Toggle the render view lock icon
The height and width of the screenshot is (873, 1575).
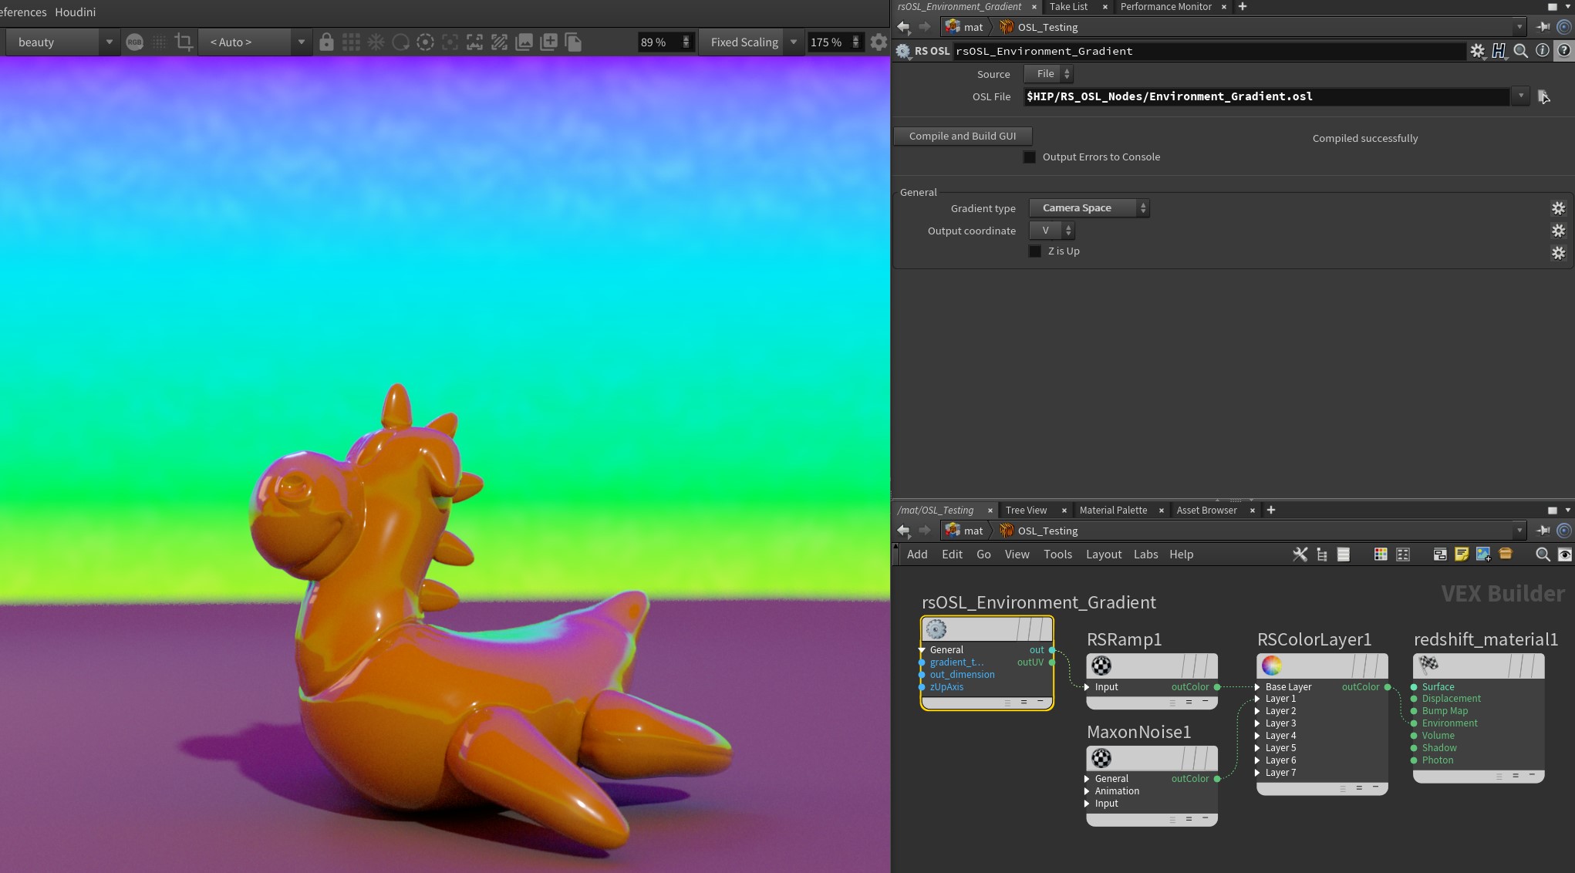click(326, 42)
